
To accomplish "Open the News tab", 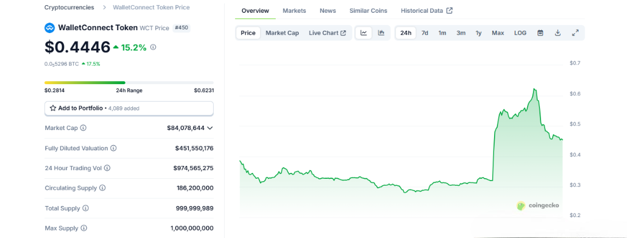I will 328,11.
